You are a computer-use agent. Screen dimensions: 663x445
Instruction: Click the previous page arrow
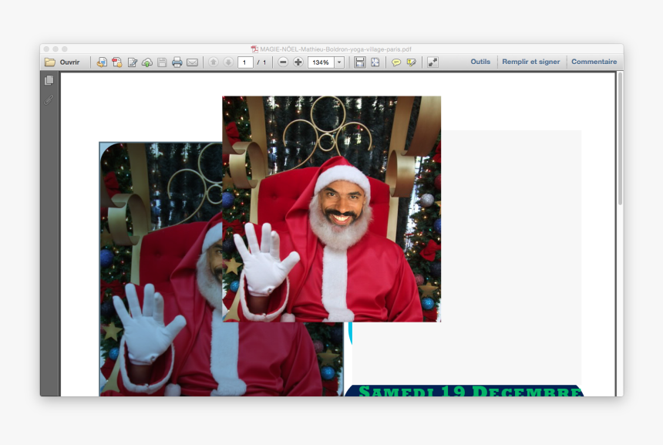(x=214, y=62)
